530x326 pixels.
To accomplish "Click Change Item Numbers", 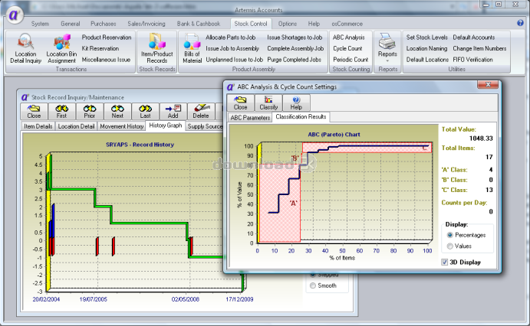I will (x=479, y=48).
